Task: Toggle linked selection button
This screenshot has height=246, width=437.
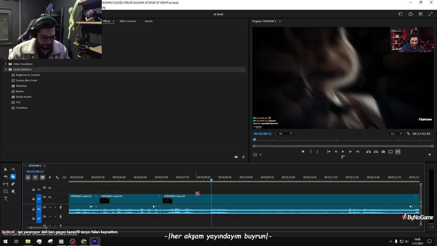Action: 42,177
